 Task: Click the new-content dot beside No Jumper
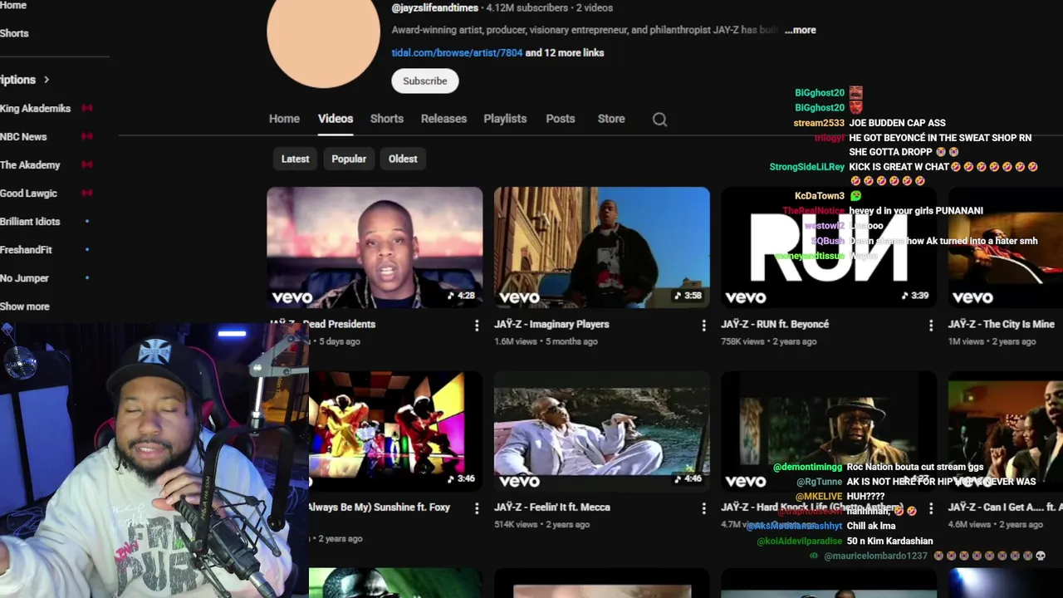click(87, 278)
